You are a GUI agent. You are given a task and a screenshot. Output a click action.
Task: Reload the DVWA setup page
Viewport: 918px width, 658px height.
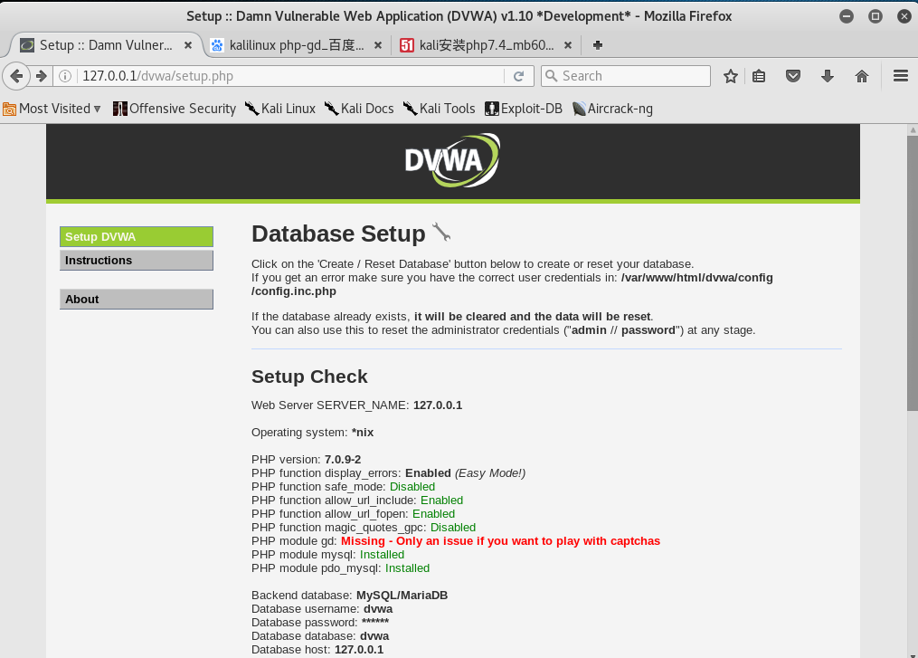click(518, 76)
